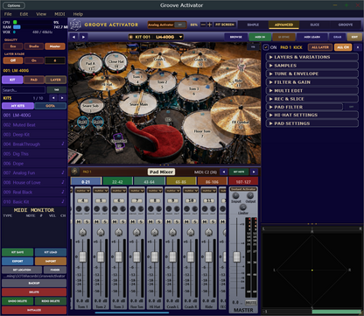Expand the Hi-Hat Settings section
Viewport: 364px width, 316px height.
coord(312,115)
